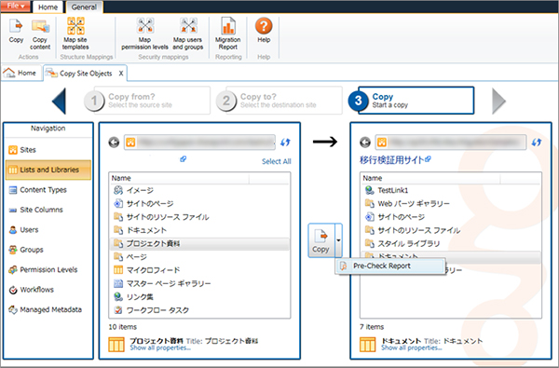Screen dimensions: 559x368
Task: Refresh the destination site panel
Action: [x=537, y=143]
